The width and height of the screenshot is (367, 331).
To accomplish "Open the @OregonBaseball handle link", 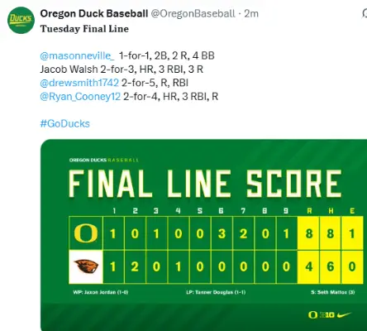I will coord(193,13).
